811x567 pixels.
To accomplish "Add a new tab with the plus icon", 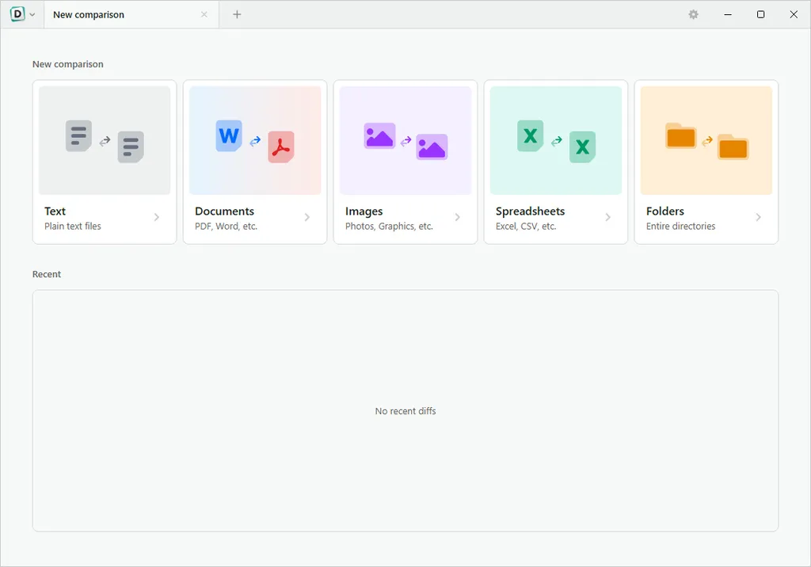I will 237,14.
